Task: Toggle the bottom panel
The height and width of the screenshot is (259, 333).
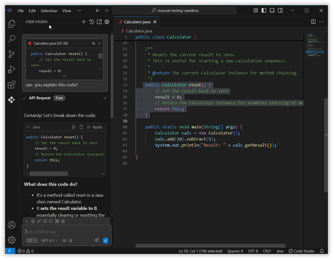Action: (x=272, y=10)
